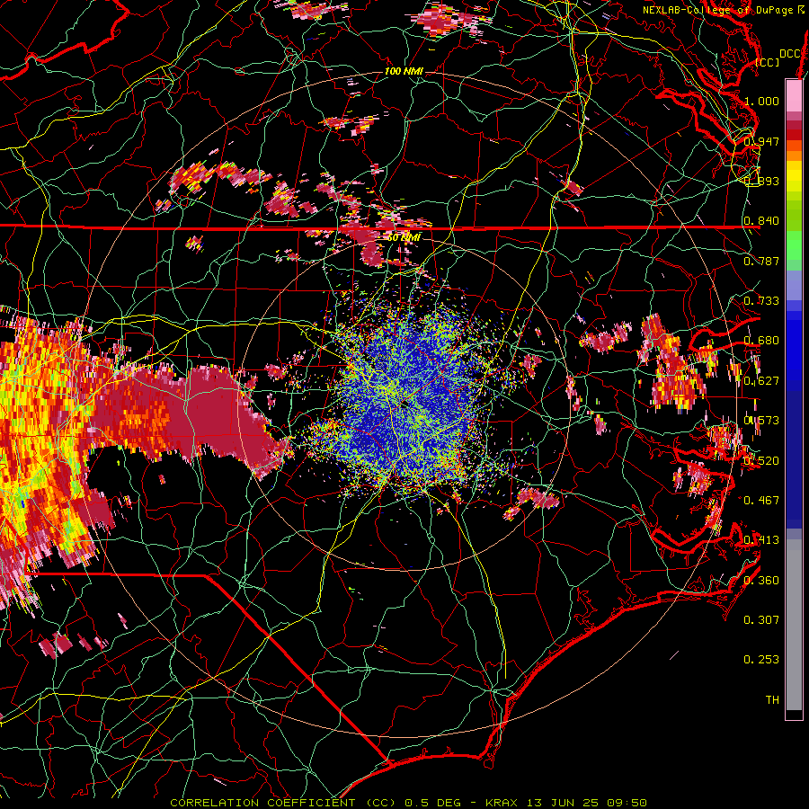809x809 pixels.
Task: Select the 0.307 color scale value
Action: (761, 620)
